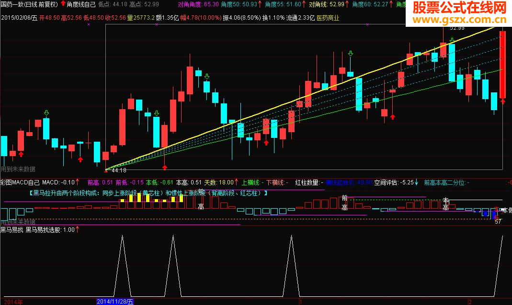This screenshot has height=305, width=512.
Task: Click the 空间评估: -5.25 readout
Action: pos(394,182)
